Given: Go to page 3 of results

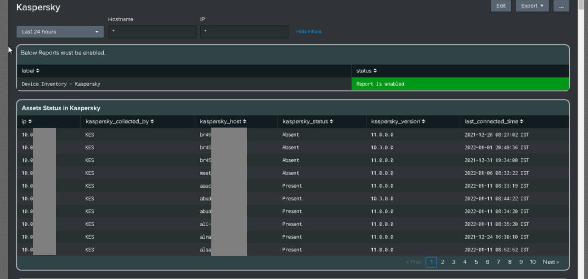Looking at the screenshot, I should pos(453,262).
